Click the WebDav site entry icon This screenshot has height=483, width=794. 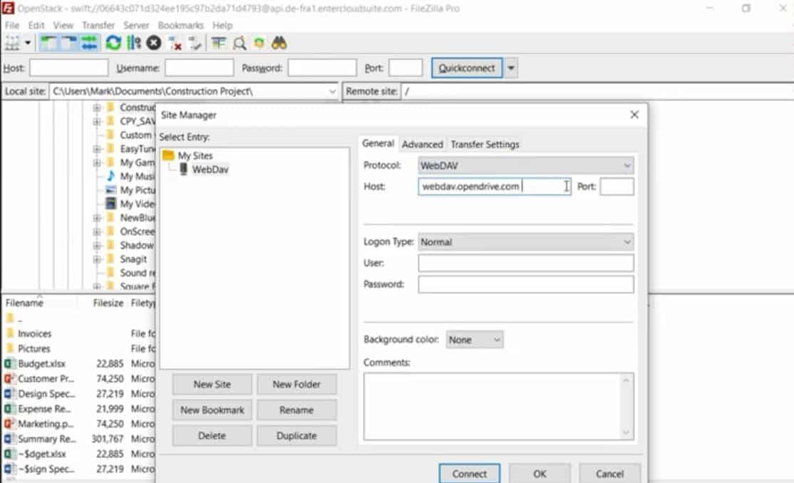tap(184, 169)
